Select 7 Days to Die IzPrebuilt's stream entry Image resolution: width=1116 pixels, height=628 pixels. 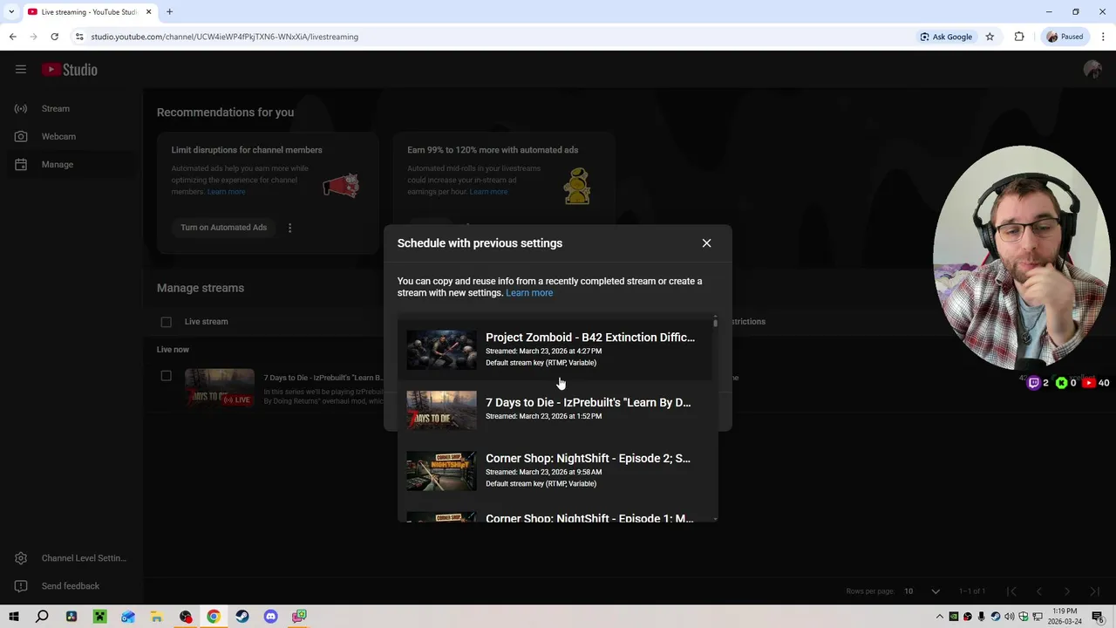pos(555,409)
